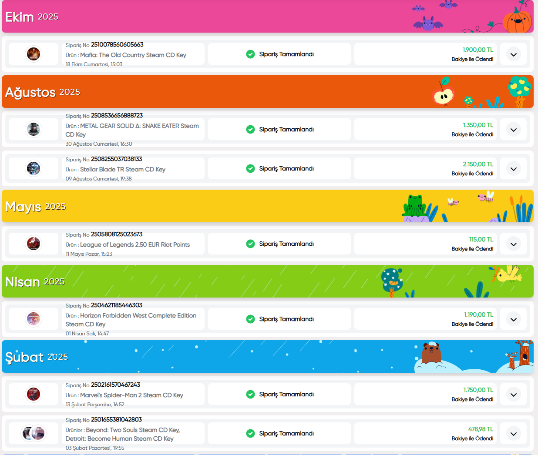
Task: Expand the Beyond: Two Souls order details
Action: (514, 434)
